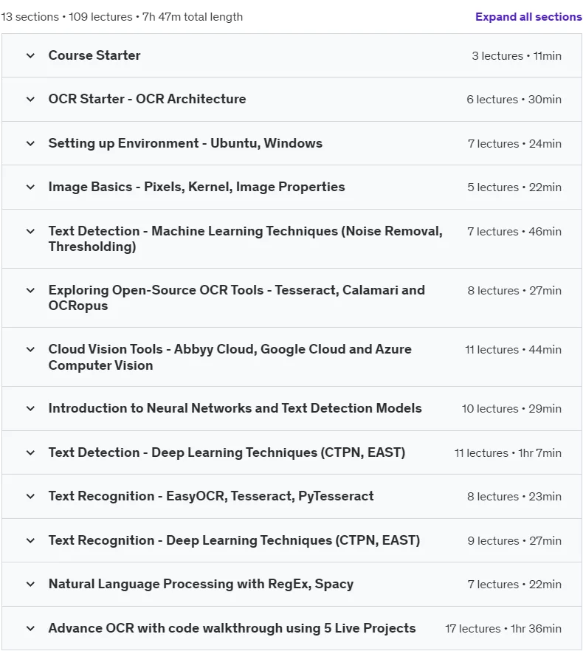Viewport: 583px width, 651px height.
Task: Expand Advance OCR Live Projects chevron
Action: (x=30, y=629)
